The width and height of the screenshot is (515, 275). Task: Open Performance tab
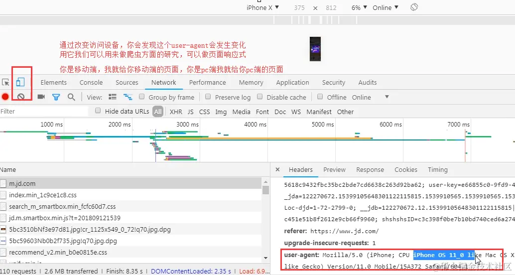click(x=207, y=83)
